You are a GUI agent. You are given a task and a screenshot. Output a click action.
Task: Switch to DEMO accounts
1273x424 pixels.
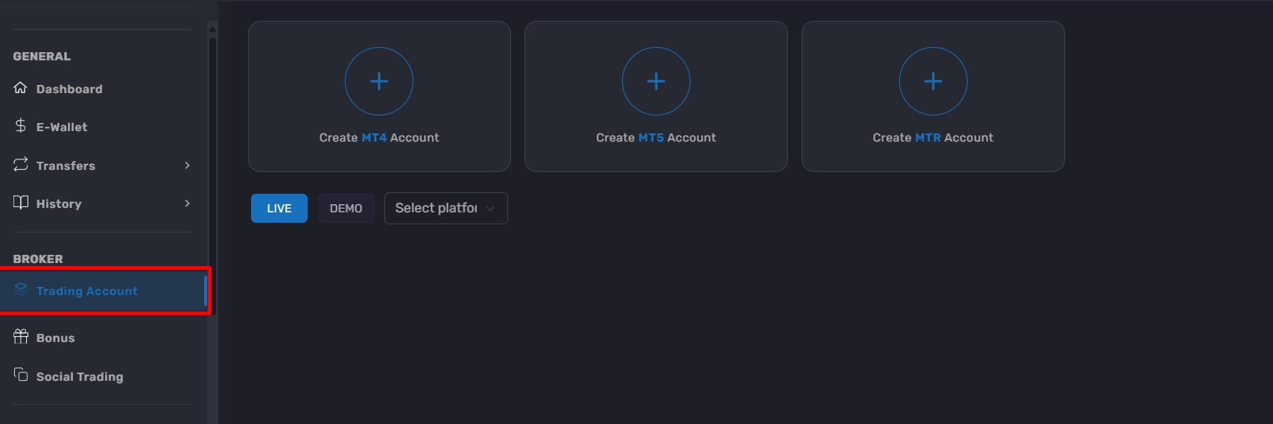[x=346, y=208]
